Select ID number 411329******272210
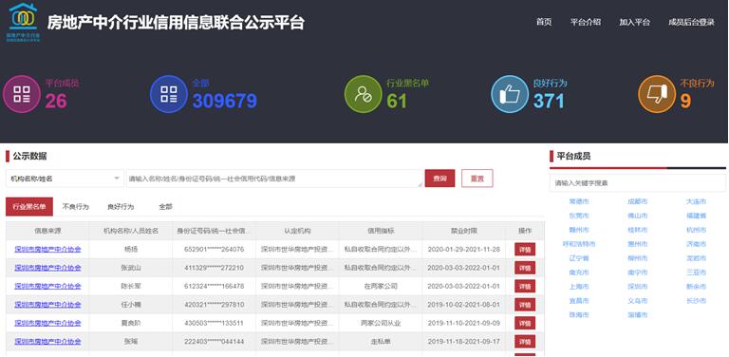 point(214,268)
